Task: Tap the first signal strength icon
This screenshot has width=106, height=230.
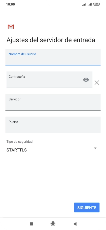Action: click(84, 4)
